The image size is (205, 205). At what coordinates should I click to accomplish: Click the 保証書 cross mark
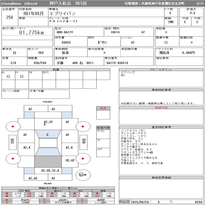pyautogui.click(x=166, y=32)
